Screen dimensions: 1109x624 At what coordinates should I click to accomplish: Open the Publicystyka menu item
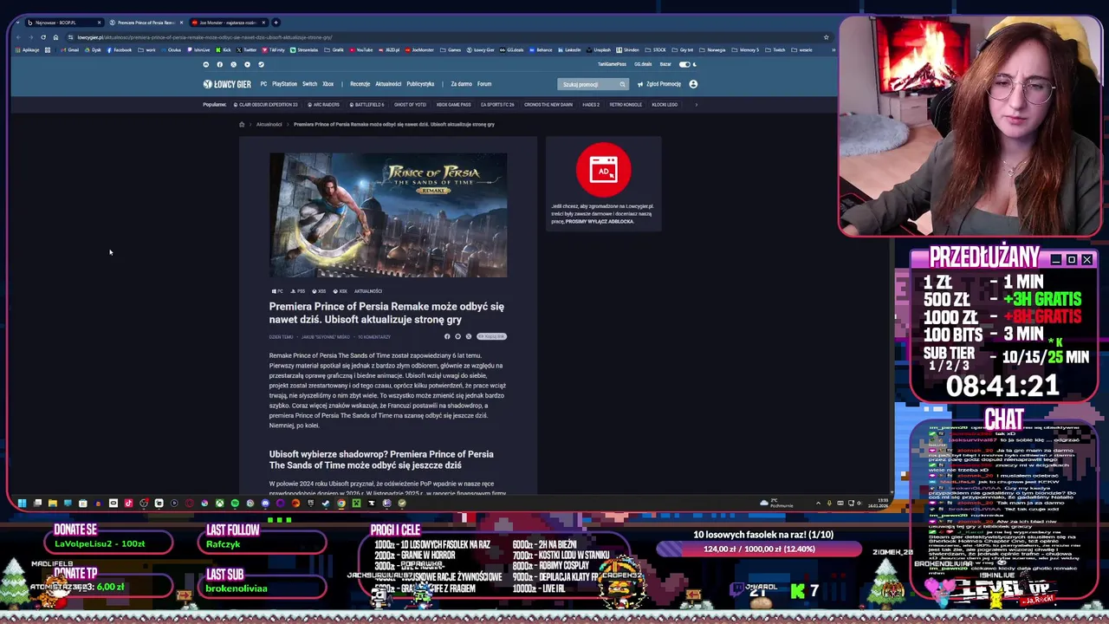coord(420,84)
